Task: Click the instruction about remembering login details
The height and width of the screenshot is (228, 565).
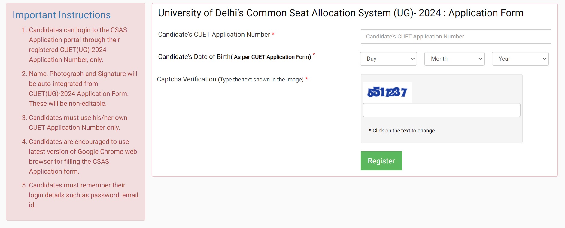Action: click(x=83, y=195)
